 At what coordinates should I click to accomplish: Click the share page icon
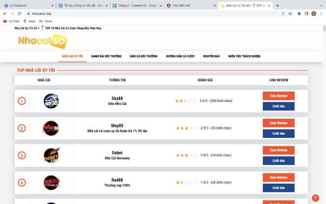coord(283,14)
